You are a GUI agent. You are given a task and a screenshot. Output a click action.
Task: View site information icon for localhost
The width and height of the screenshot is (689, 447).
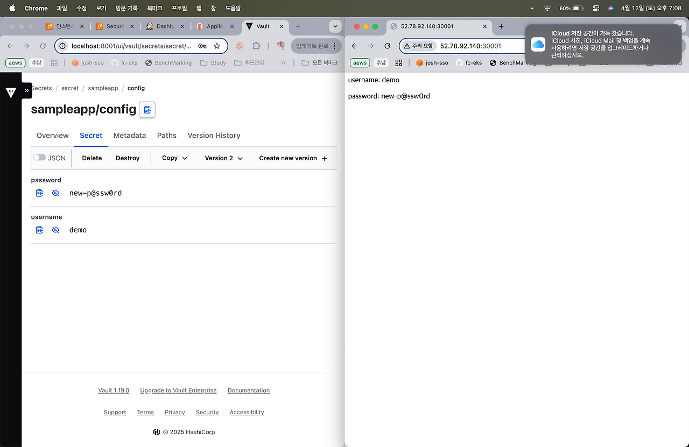[62, 46]
